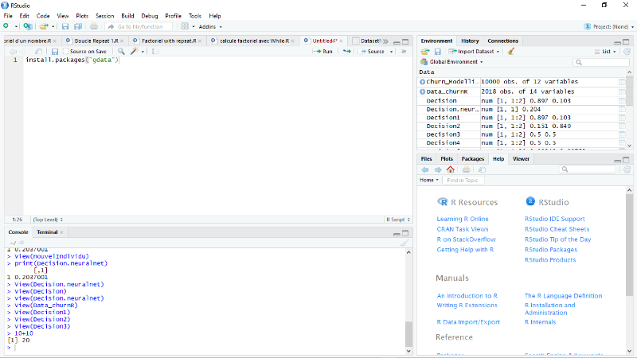Expand the Churn_Modelling object details
This screenshot has height=358, width=637.
[x=423, y=81]
